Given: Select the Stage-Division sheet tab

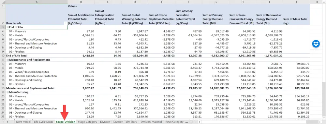Looking at the screenshot, I should [x=66, y=122].
